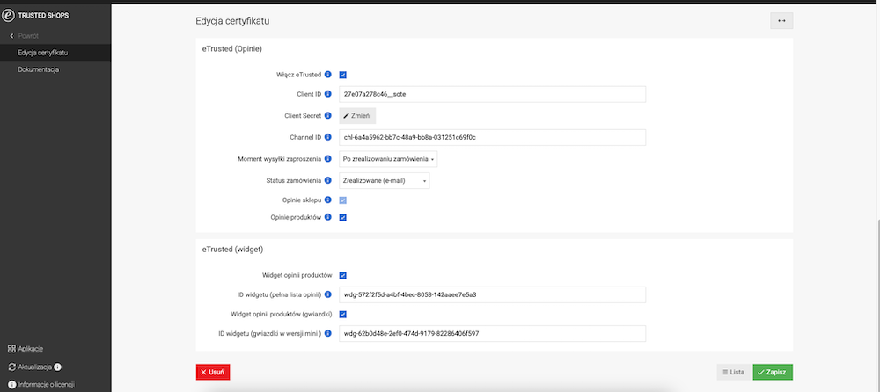Toggle the Widget opinii produktów checkbox
The height and width of the screenshot is (392, 880).
343,275
